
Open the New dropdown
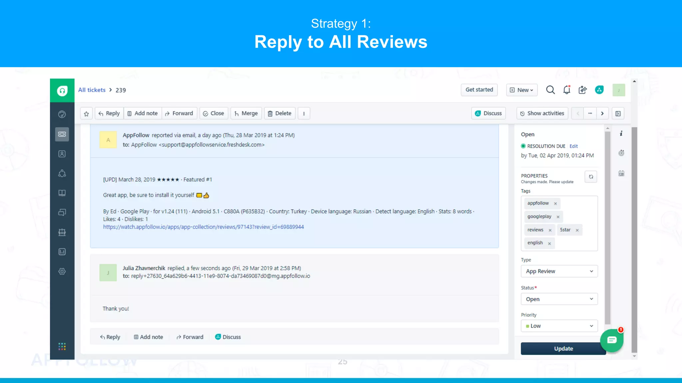pyautogui.click(x=522, y=90)
